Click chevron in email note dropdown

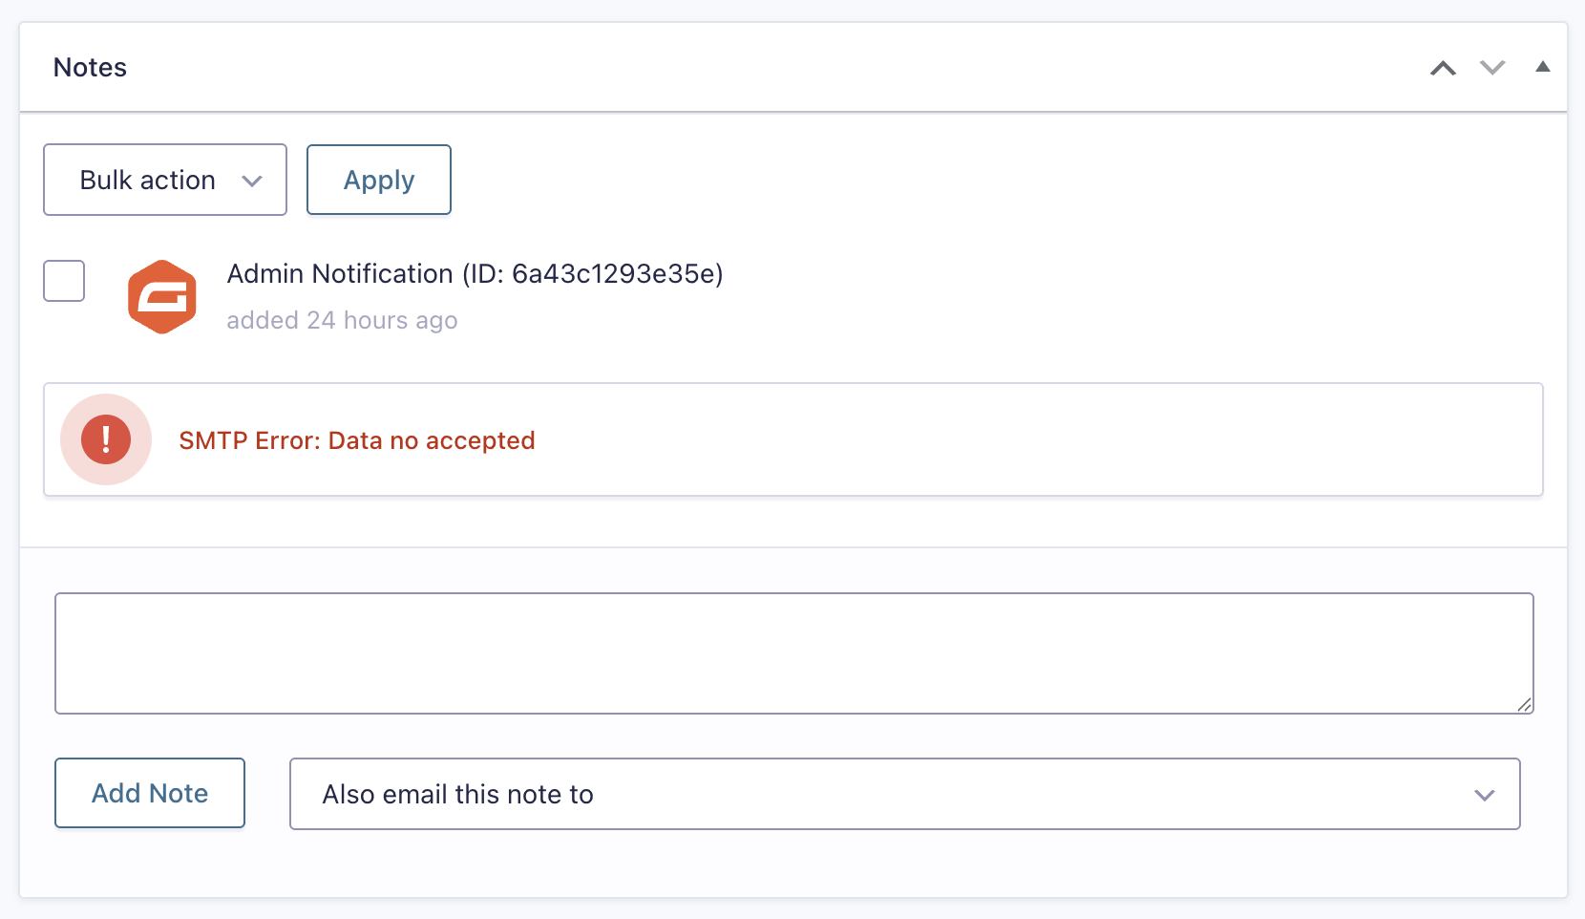(x=1484, y=795)
